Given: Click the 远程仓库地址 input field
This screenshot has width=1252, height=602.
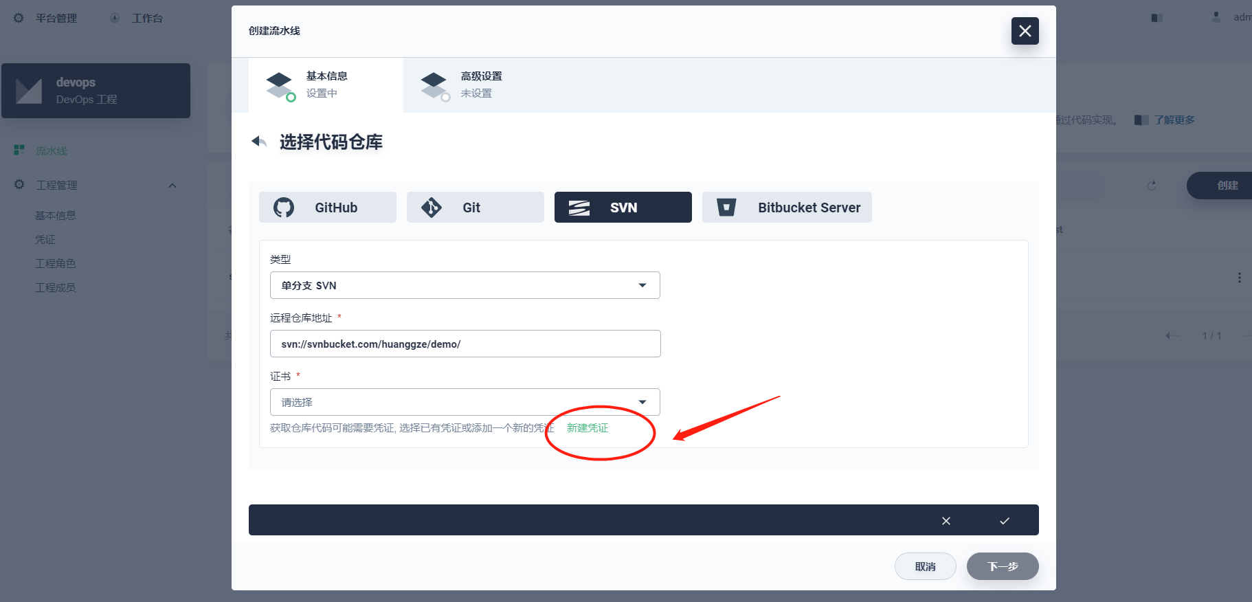Looking at the screenshot, I should click(x=465, y=344).
